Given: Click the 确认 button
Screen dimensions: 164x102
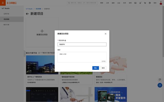Looking at the screenshot, I should tap(96, 68).
